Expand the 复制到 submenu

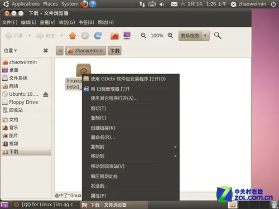tap(131, 147)
